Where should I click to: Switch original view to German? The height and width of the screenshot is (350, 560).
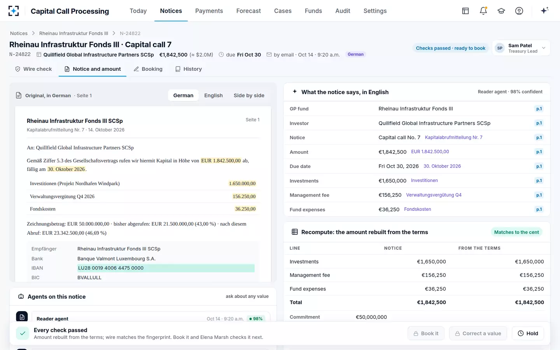click(183, 95)
